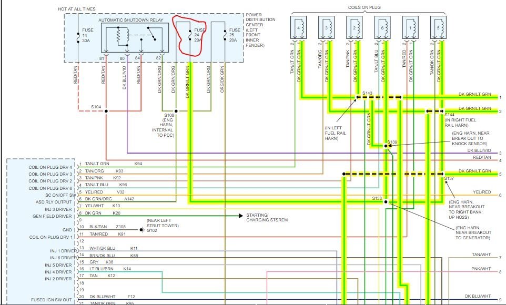This screenshot has height=305, width=506.
Task: Select 'INJ 1 DRIVER' pin label
Action: [64, 251]
